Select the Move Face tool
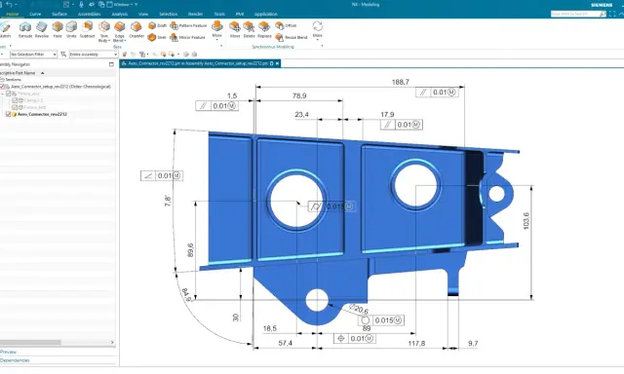Screen dimensions: 624x374 (235, 30)
